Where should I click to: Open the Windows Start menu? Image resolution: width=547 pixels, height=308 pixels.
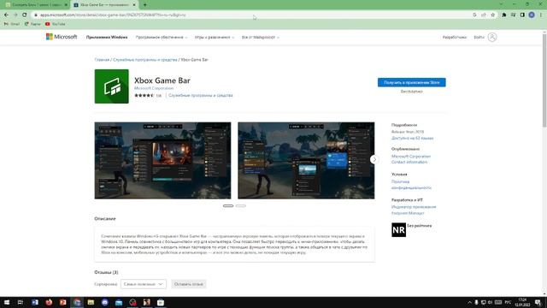6,302
